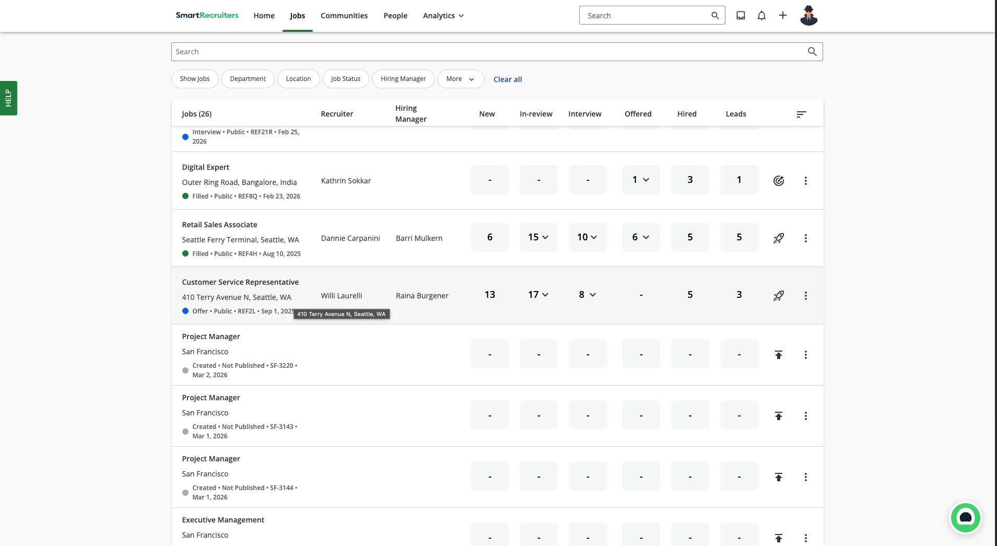Click recruiter name Dannie Carpanini
This screenshot has width=997, height=546.
(x=350, y=238)
